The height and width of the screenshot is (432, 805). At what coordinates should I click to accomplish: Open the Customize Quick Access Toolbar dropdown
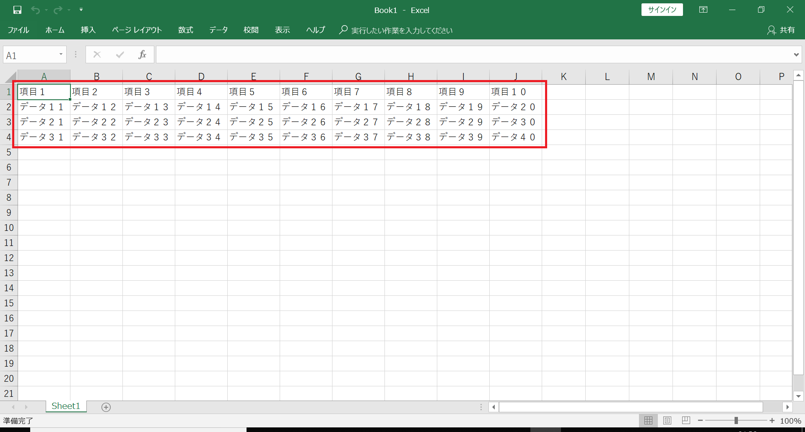[81, 10]
